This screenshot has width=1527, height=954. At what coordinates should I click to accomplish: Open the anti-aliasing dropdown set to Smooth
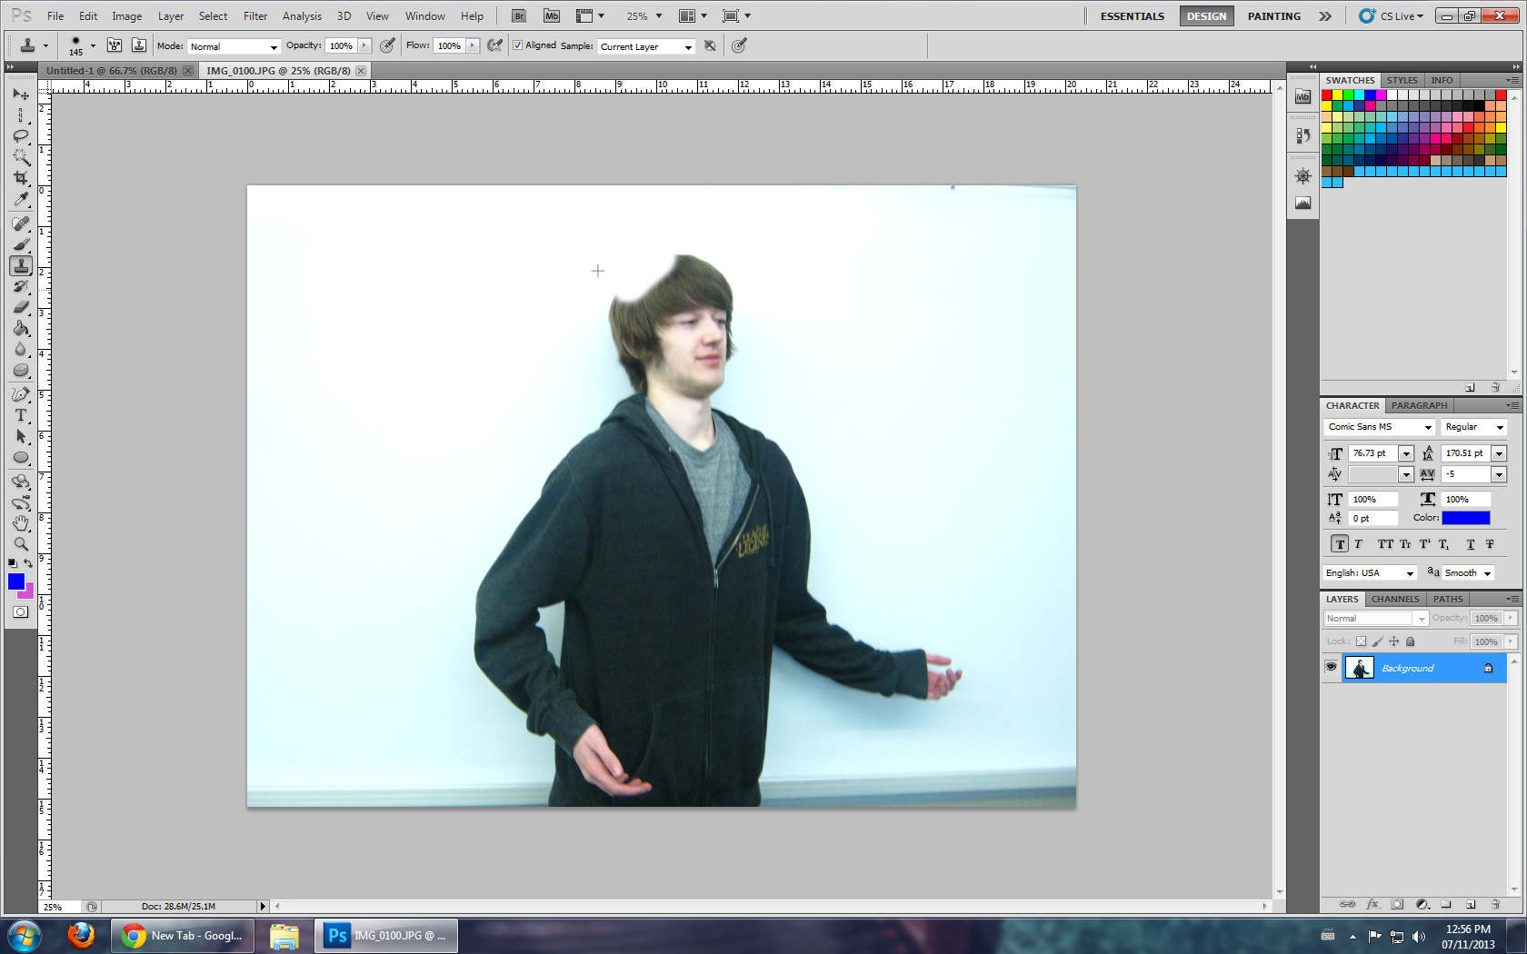(1468, 573)
